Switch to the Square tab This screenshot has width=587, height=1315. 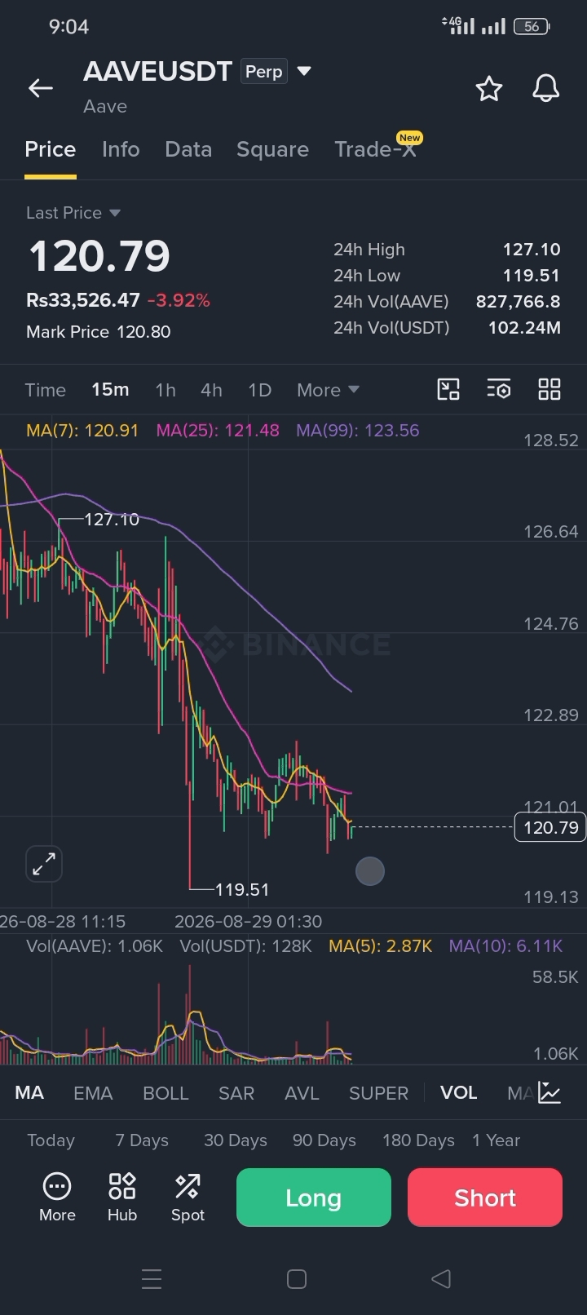coord(272,149)
